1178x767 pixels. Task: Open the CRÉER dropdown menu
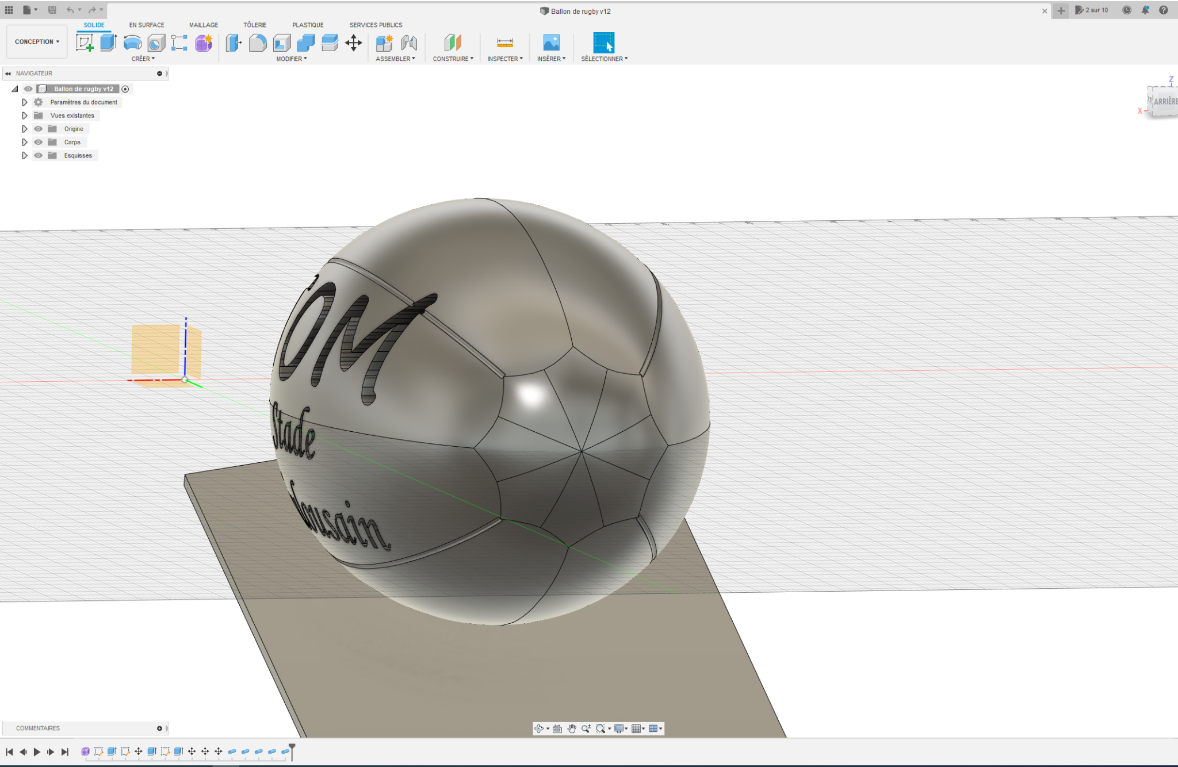click(x=143, y=59)
